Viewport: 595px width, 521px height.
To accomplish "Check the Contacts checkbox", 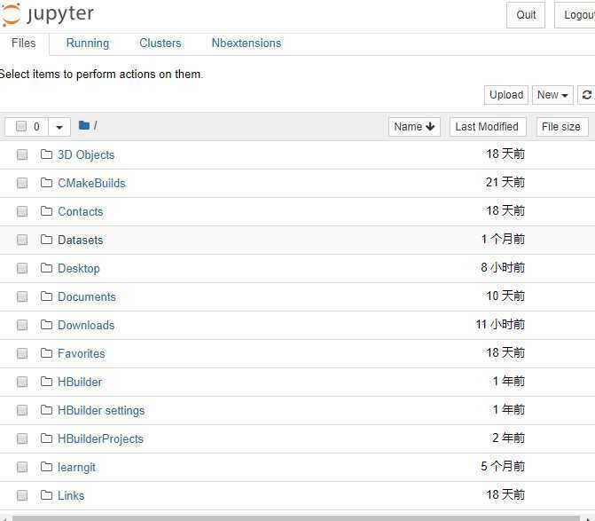I will 22,211.
